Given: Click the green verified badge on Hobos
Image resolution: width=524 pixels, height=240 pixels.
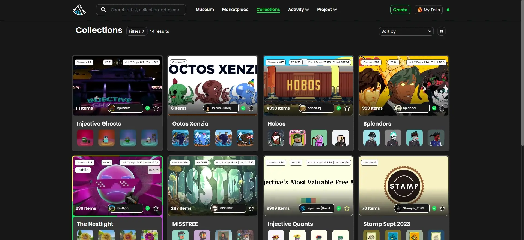Looking at the screenshot, I should point(339,108).
